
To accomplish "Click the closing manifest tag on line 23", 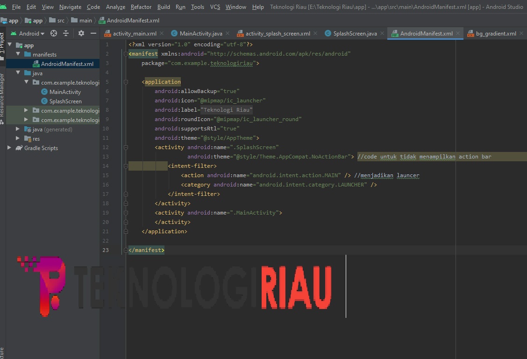I will pos(146,250).
